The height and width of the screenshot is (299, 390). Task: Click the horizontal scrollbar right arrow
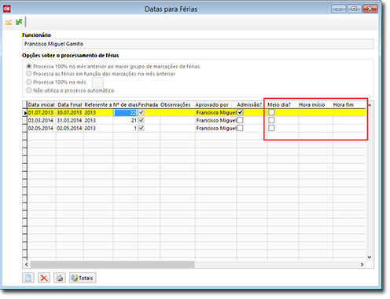362,264
